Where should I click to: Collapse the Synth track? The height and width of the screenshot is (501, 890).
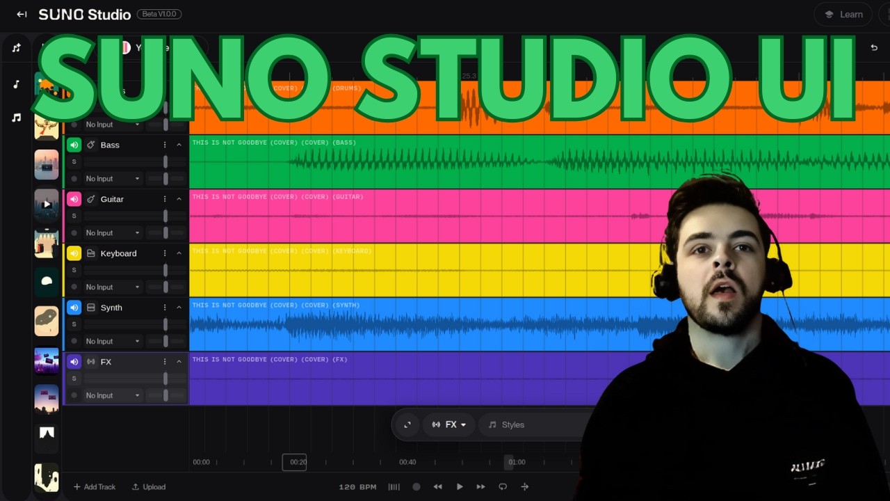[179, 308]
